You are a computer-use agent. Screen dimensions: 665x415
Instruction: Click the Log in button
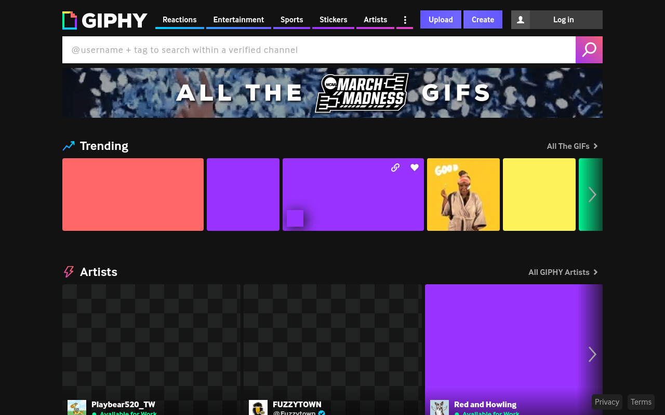[x=564, y=20]
